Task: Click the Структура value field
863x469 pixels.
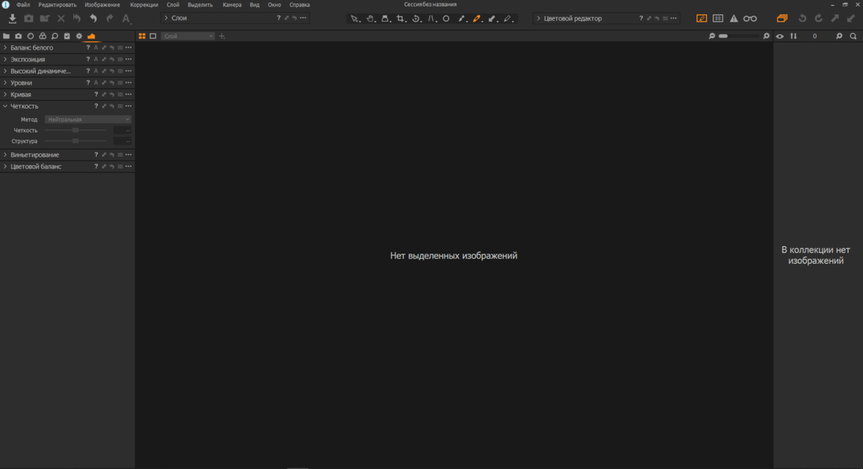Action: coord(122,141)
